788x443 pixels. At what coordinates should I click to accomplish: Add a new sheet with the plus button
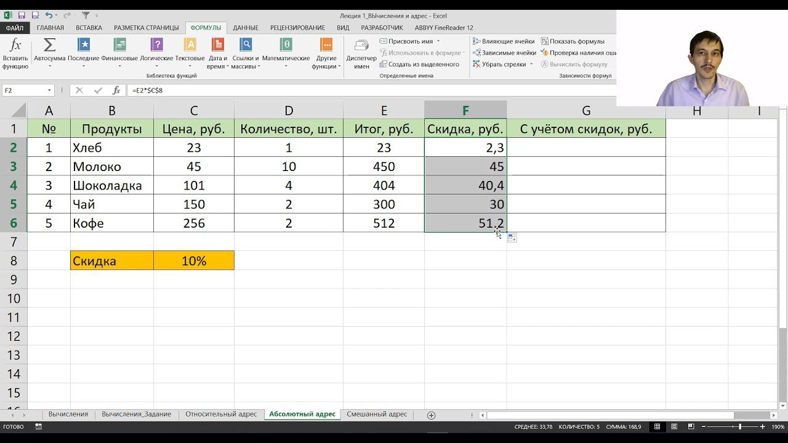pos(431,415)
